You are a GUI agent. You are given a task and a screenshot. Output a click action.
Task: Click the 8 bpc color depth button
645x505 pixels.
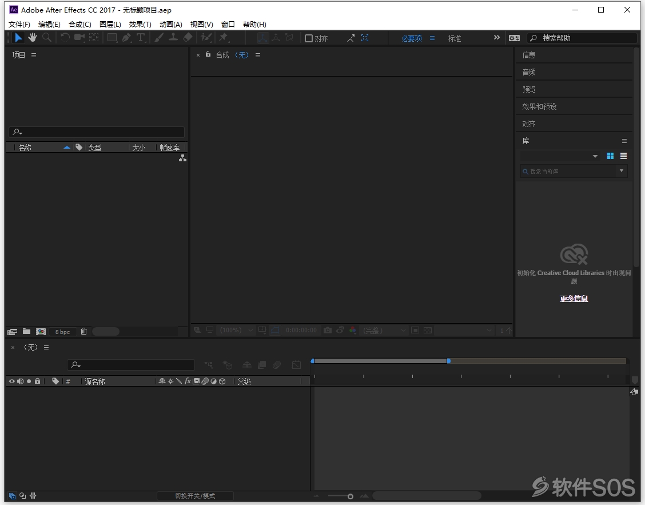click(x=62, y=332)
